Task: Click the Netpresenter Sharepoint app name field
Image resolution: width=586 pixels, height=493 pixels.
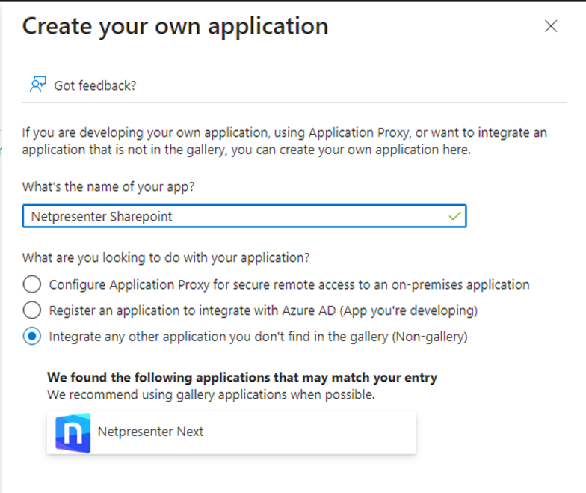Action: click(224, 216)
